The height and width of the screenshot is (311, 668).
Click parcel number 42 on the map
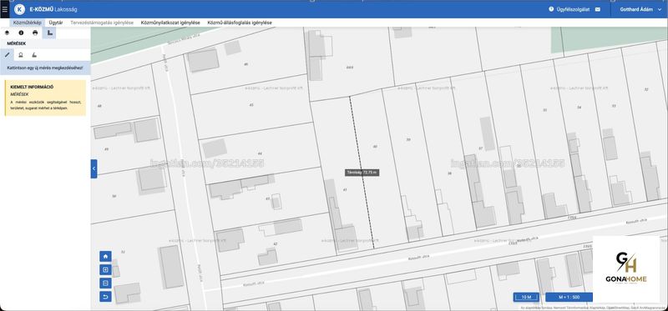[276, 243]
